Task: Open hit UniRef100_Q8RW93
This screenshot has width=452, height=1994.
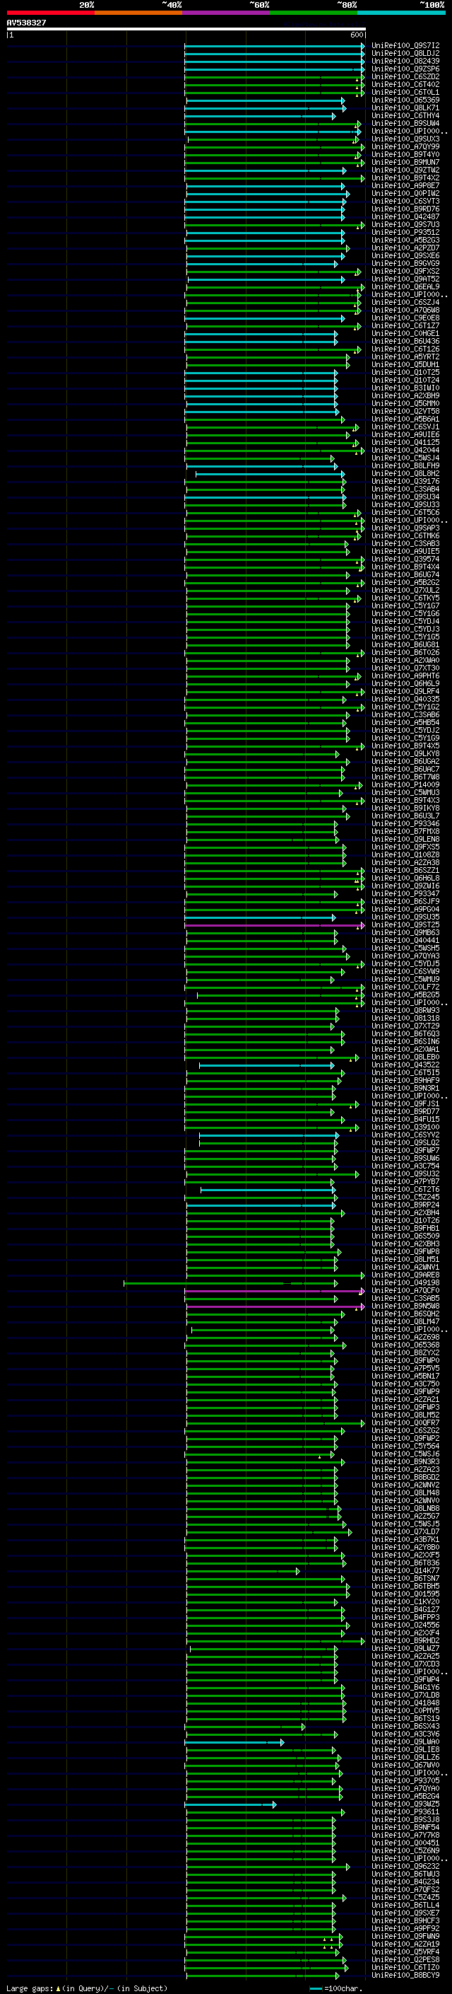Action: pos(405,1011)
